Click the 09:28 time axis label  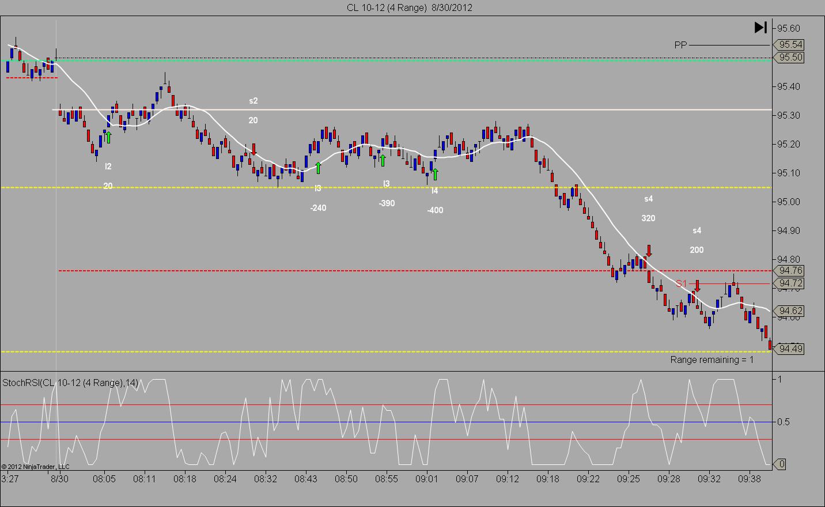point(669,479)
